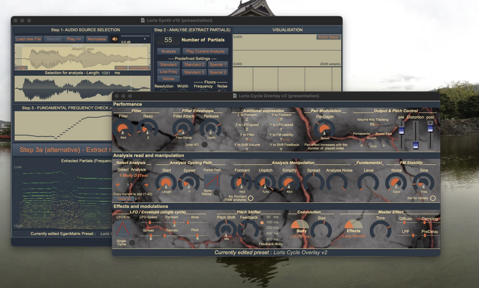This screenshot has height=288, width=479.
Task: Click the Unpitch knob
Action: point(265,183)
